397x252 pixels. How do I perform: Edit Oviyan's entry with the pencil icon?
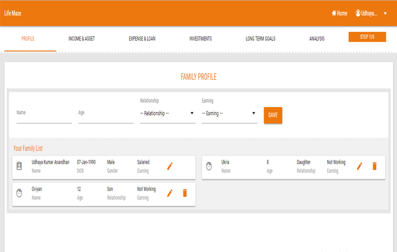point(170,193)
